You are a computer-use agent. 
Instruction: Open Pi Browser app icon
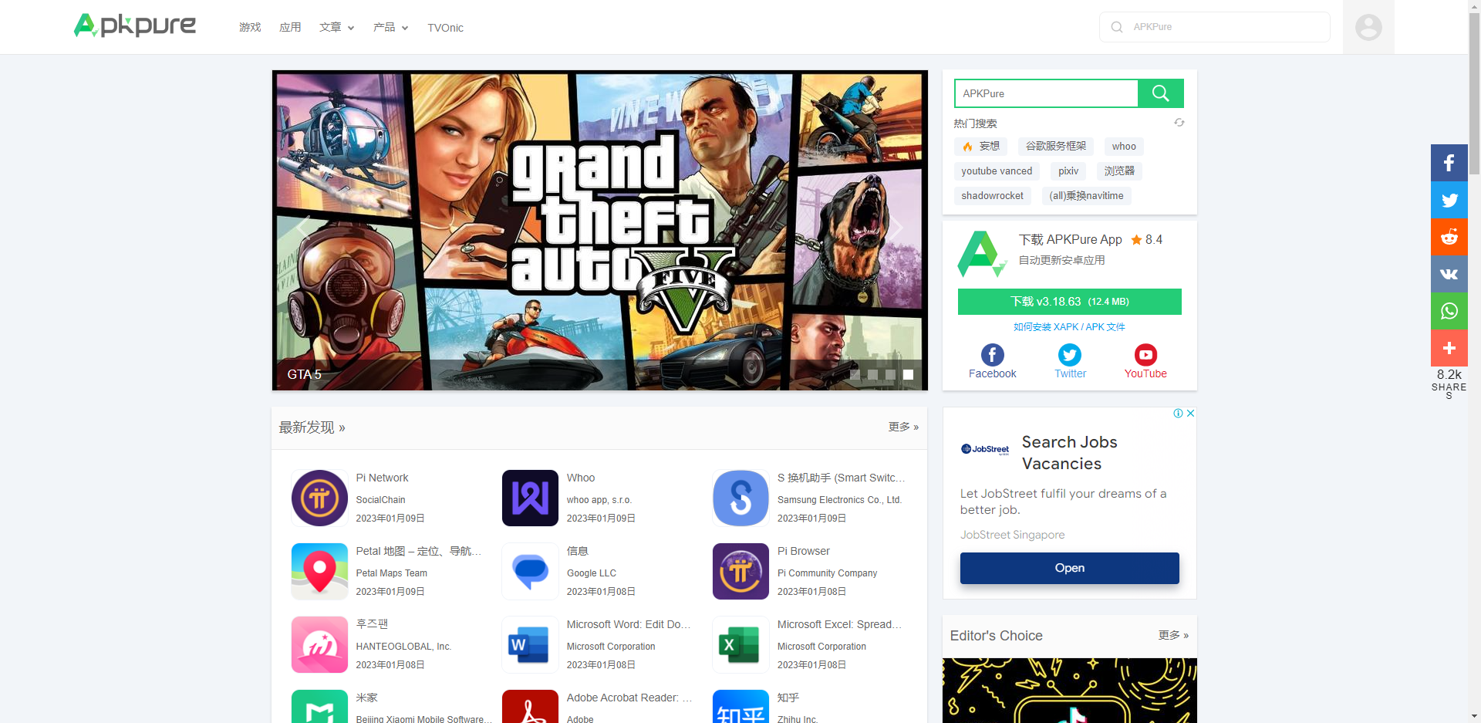click(x=740, y=571)
